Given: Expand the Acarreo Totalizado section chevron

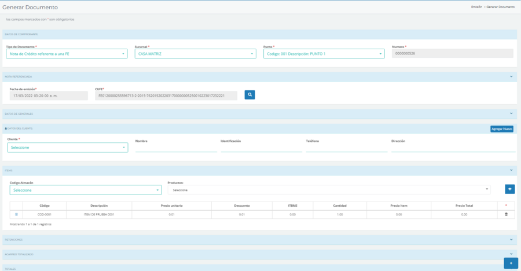Looking at the screenshot, I should [511, 254].
